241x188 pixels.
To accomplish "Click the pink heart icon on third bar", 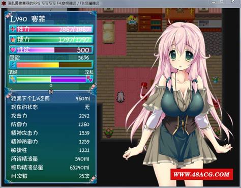I will tap(13, 50).
